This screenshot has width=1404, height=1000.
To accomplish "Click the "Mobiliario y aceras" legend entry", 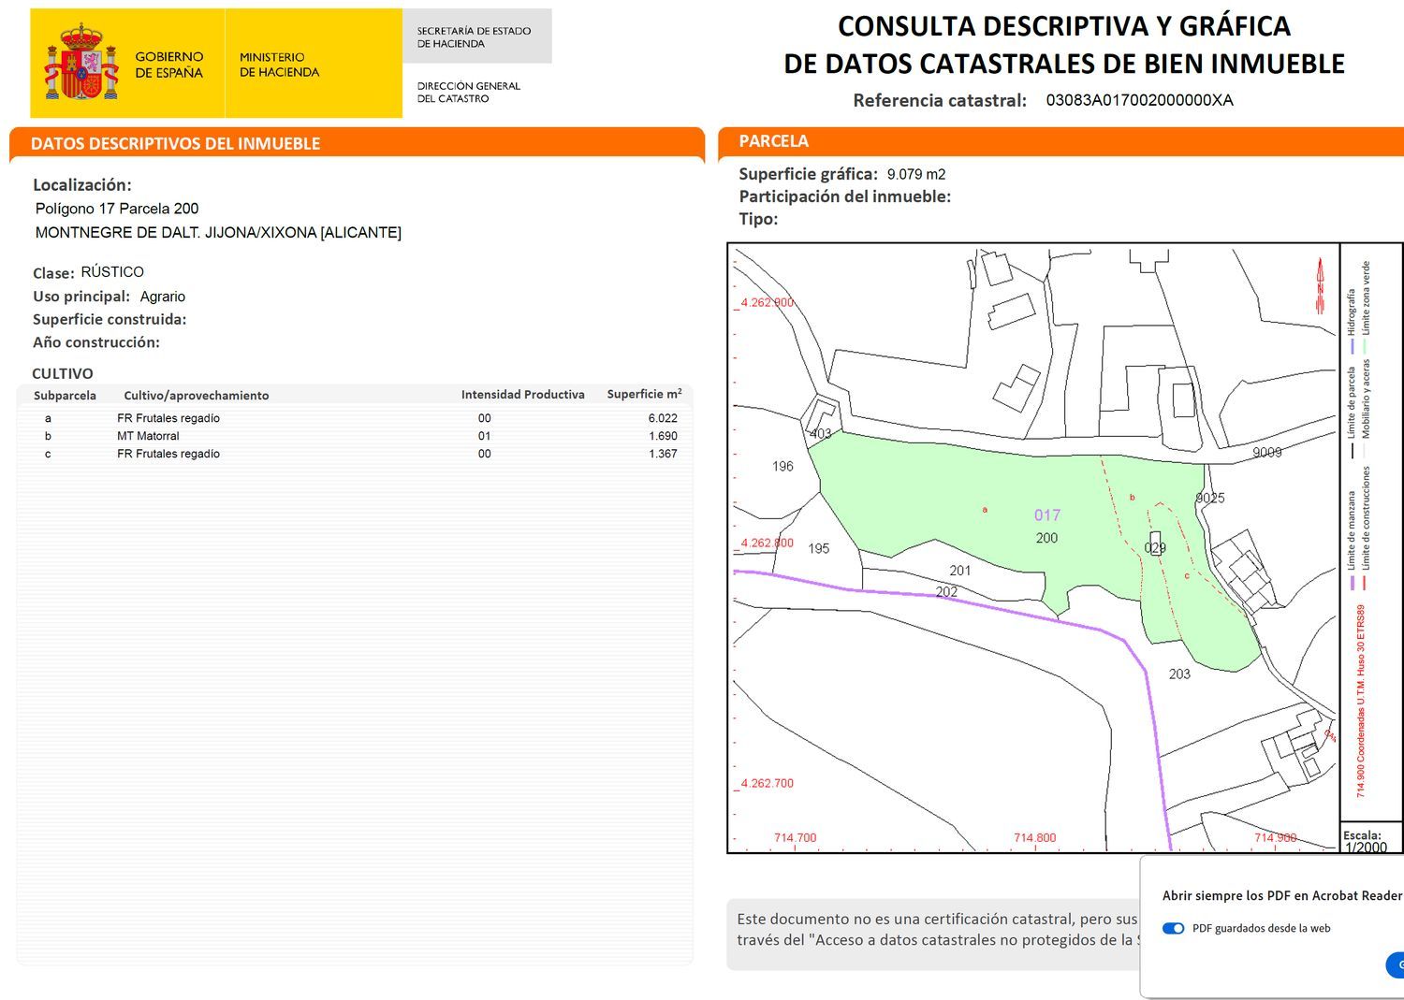I will click(1366, 409).
